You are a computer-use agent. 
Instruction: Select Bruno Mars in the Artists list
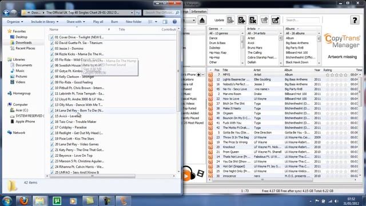click(x=254, y=48)
